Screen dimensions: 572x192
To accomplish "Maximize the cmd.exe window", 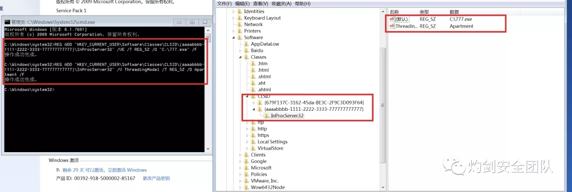I will (192, 22).
